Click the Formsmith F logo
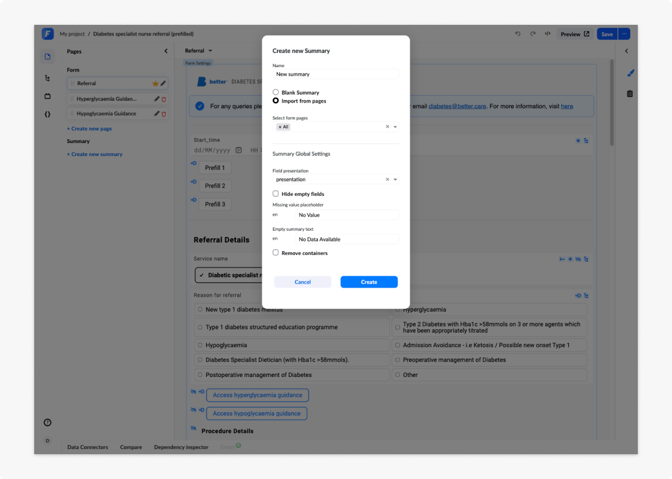This screenshot has height=479, width=672. coord(47,34)
